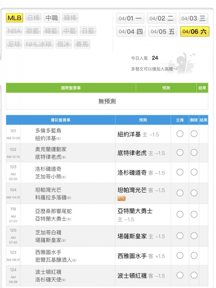Open the NBA league tab
The width and height of the screenshot is (216, 288).
coord(14,31)
